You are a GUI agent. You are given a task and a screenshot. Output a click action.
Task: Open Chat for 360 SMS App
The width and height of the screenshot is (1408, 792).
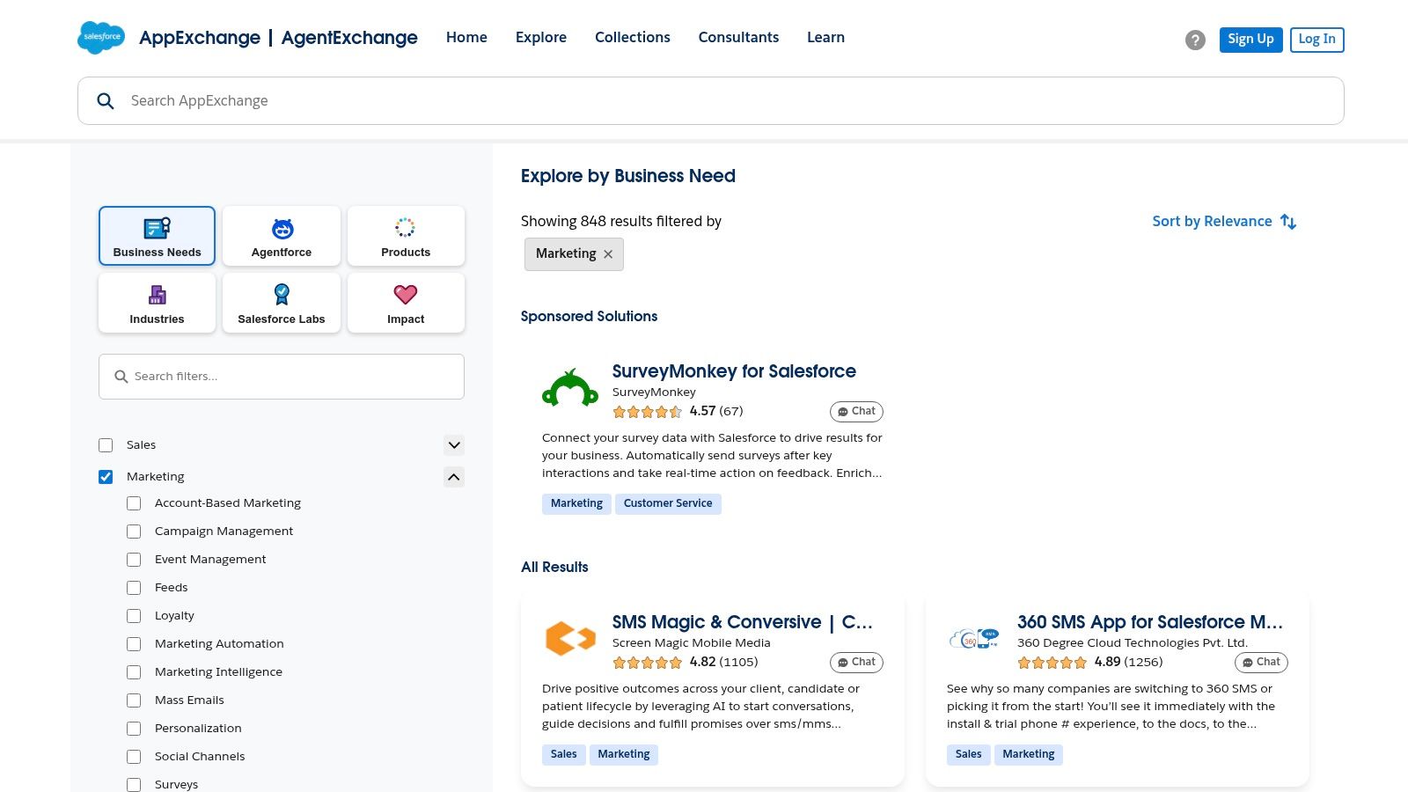click(1261, 663)
